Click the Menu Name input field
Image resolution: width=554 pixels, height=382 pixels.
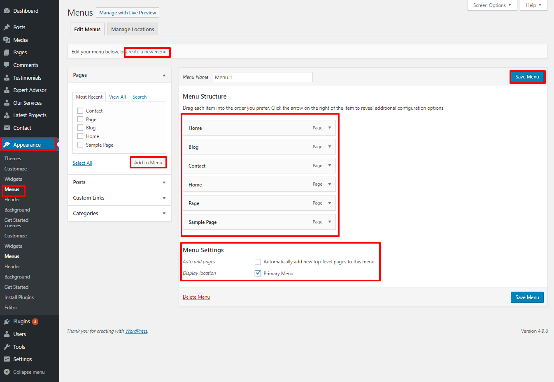tap(263, 77)
